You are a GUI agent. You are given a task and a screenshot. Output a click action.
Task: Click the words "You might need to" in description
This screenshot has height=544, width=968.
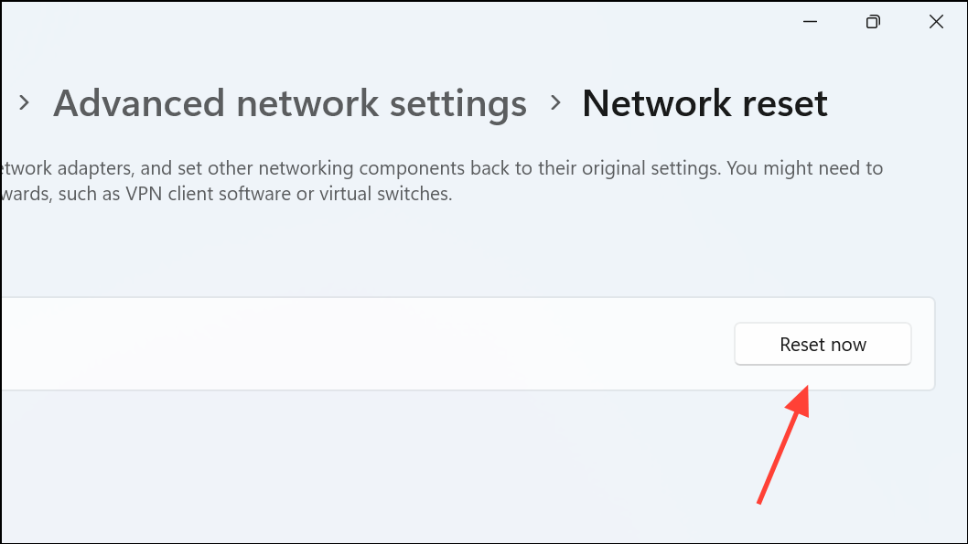804,168
